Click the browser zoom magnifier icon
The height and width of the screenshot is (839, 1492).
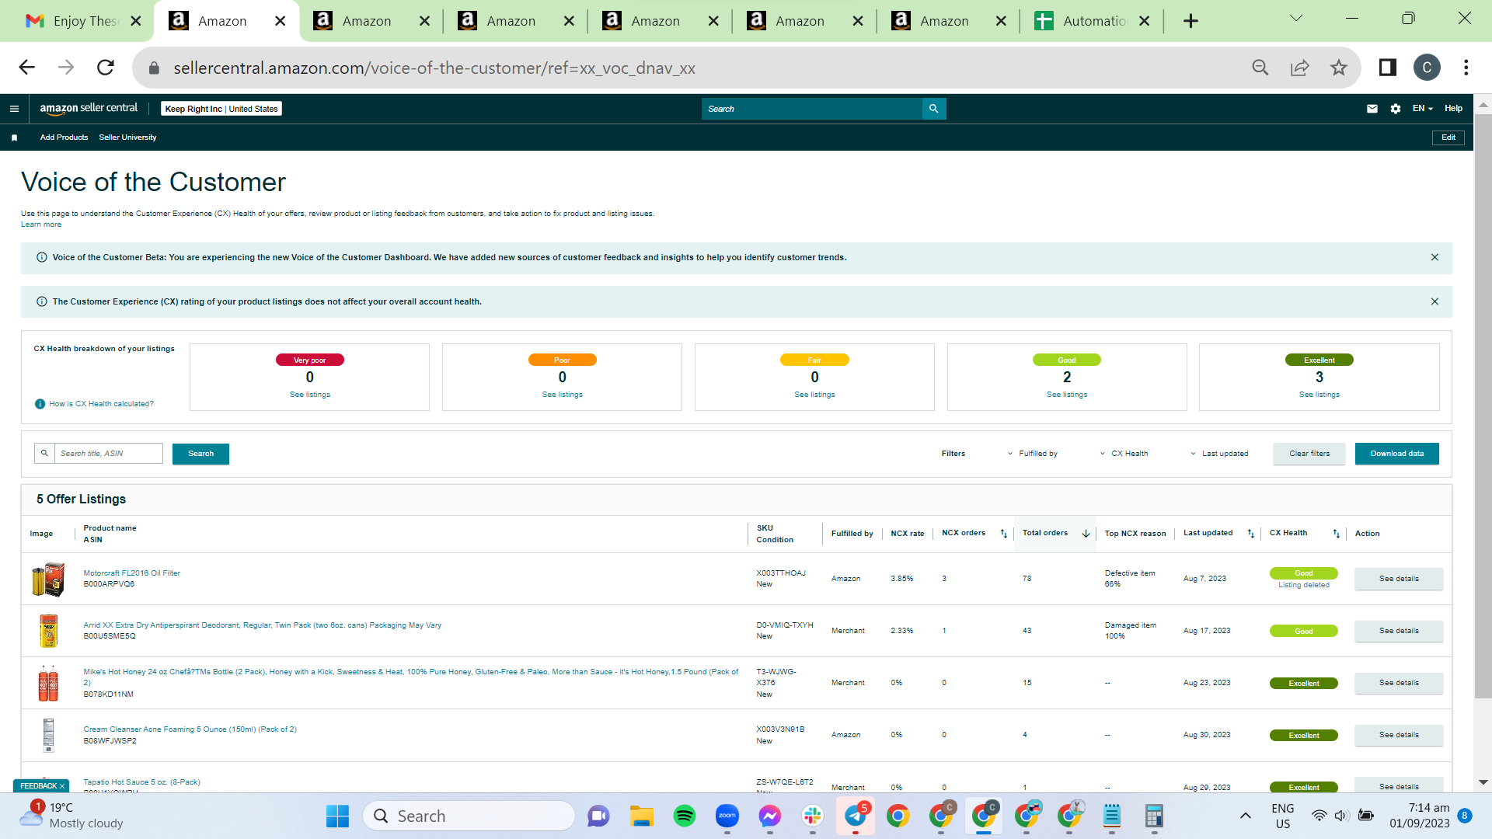[1260, 68]
